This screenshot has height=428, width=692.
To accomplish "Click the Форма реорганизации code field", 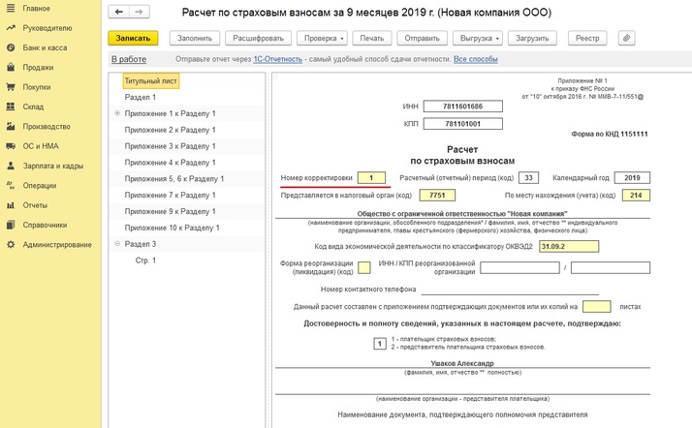I will 364,267.
